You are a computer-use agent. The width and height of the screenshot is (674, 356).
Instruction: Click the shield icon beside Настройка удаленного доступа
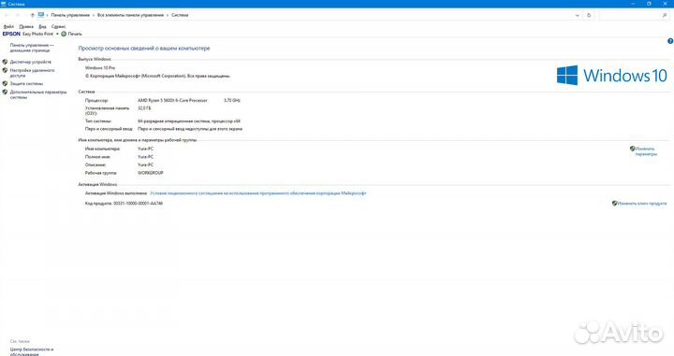[6, 70]
